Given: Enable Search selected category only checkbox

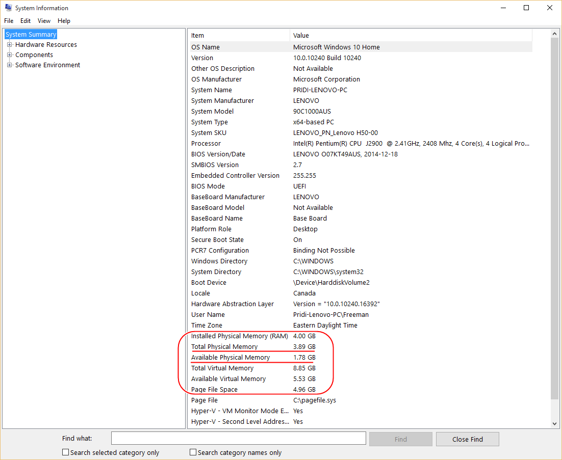Looking at the screenshot, I should coord(66,452).
